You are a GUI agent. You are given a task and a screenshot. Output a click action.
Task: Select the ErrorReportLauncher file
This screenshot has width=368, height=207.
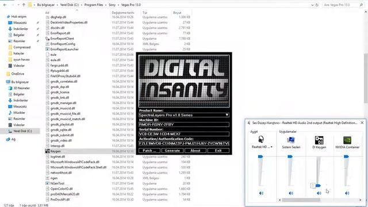(64, 49)
